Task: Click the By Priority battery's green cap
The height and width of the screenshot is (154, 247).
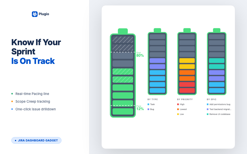Action: 187,30
